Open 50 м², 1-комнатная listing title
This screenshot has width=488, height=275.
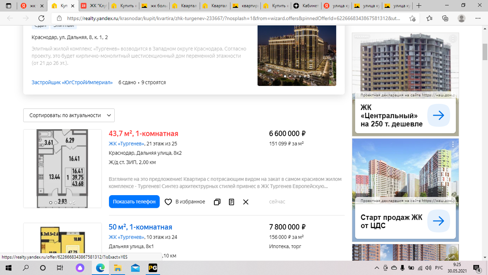(x=140, y=227)
